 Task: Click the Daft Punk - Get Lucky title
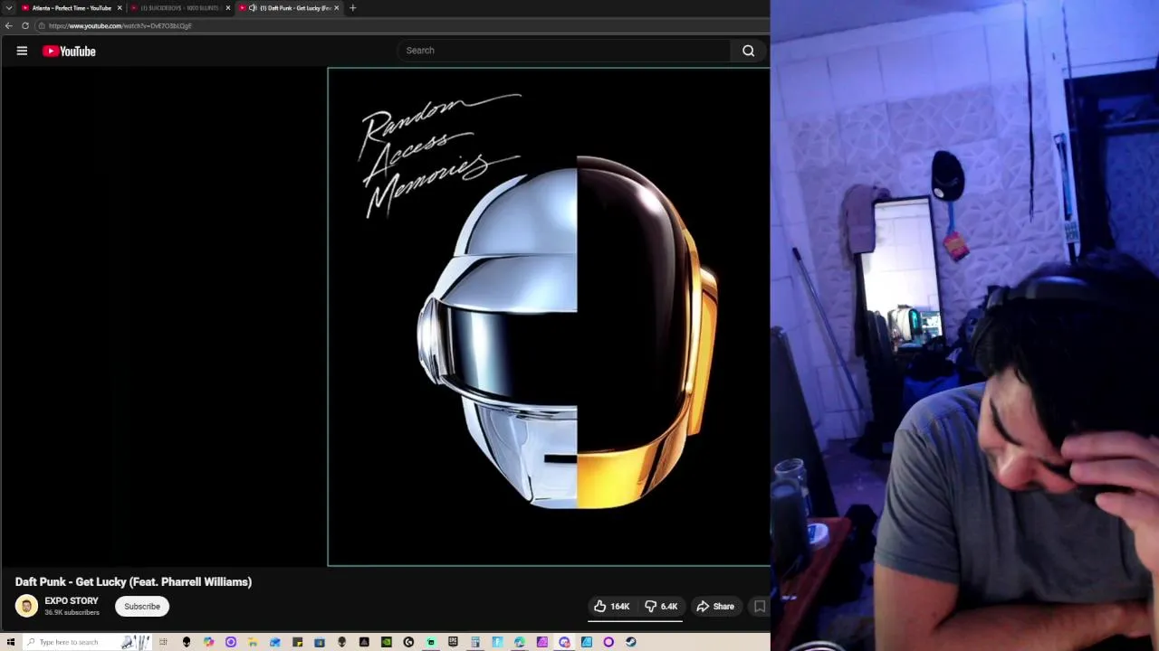pos(133,581)
